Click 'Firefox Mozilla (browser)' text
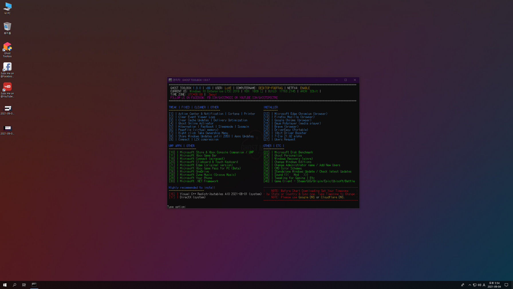The height and width of the screenshot is (289, 513). 294,117
